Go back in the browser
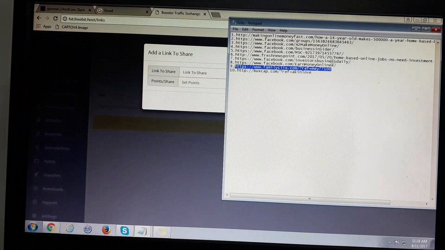 click(39, 18)
